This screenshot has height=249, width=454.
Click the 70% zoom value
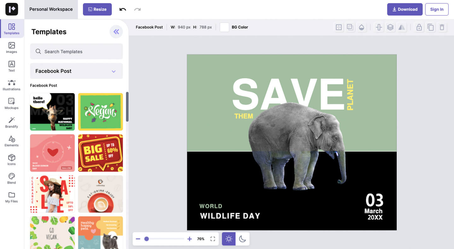tap(201, 239)
